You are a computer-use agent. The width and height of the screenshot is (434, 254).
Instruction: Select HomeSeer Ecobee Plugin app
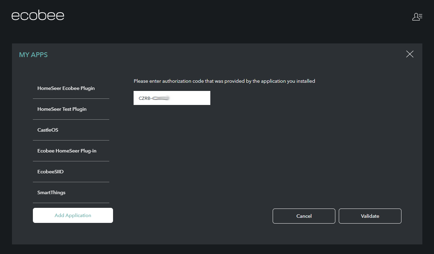[x=66, y=88]
